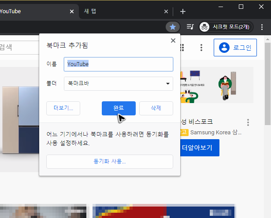
Task: Click Samsung Korea channel name
Action: click(x=216, y=133)
